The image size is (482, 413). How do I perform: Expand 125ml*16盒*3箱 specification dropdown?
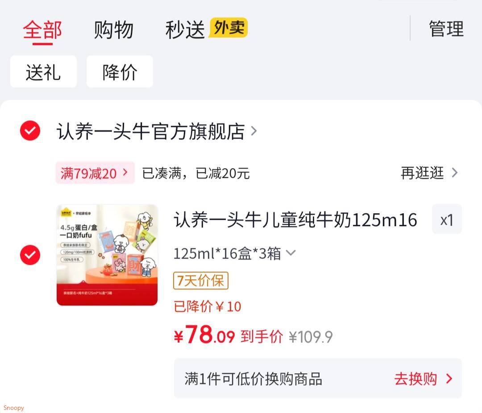point(235,253)
